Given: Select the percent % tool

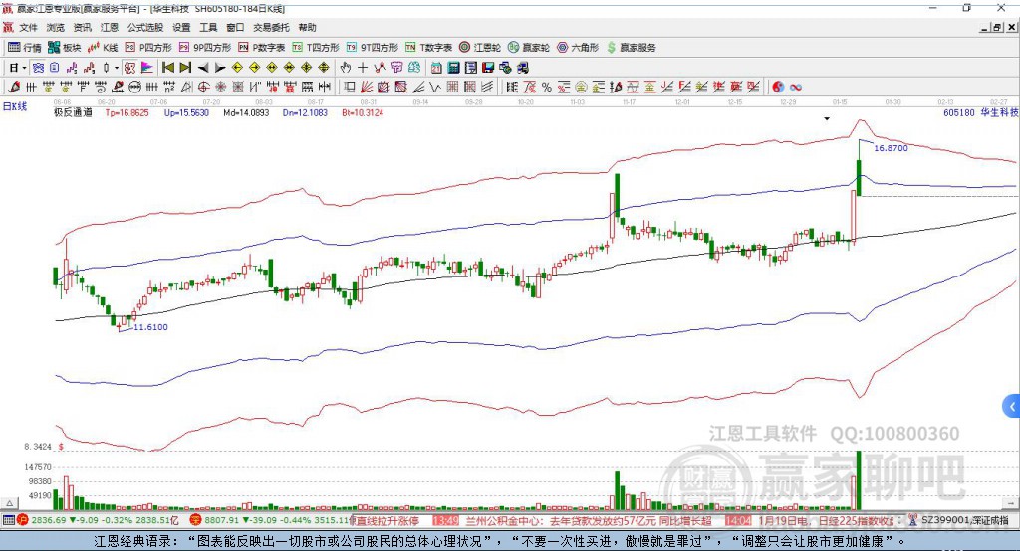Looking at the screenshot, I should coord(547,88).
